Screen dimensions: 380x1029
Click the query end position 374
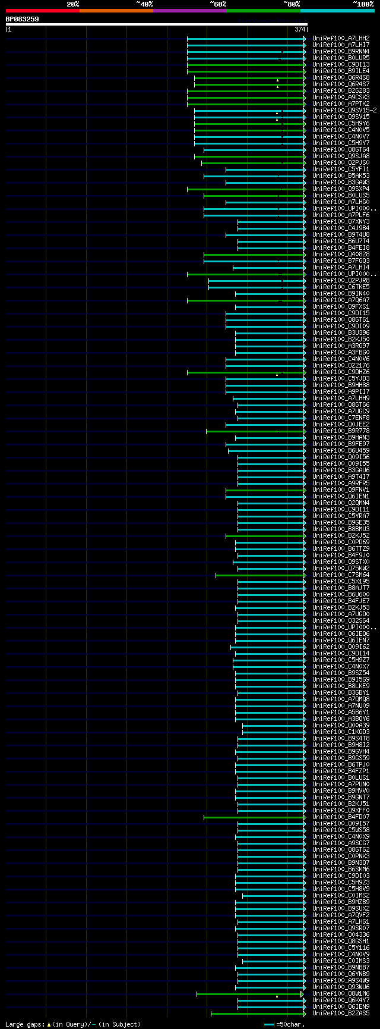click(300, 29)
